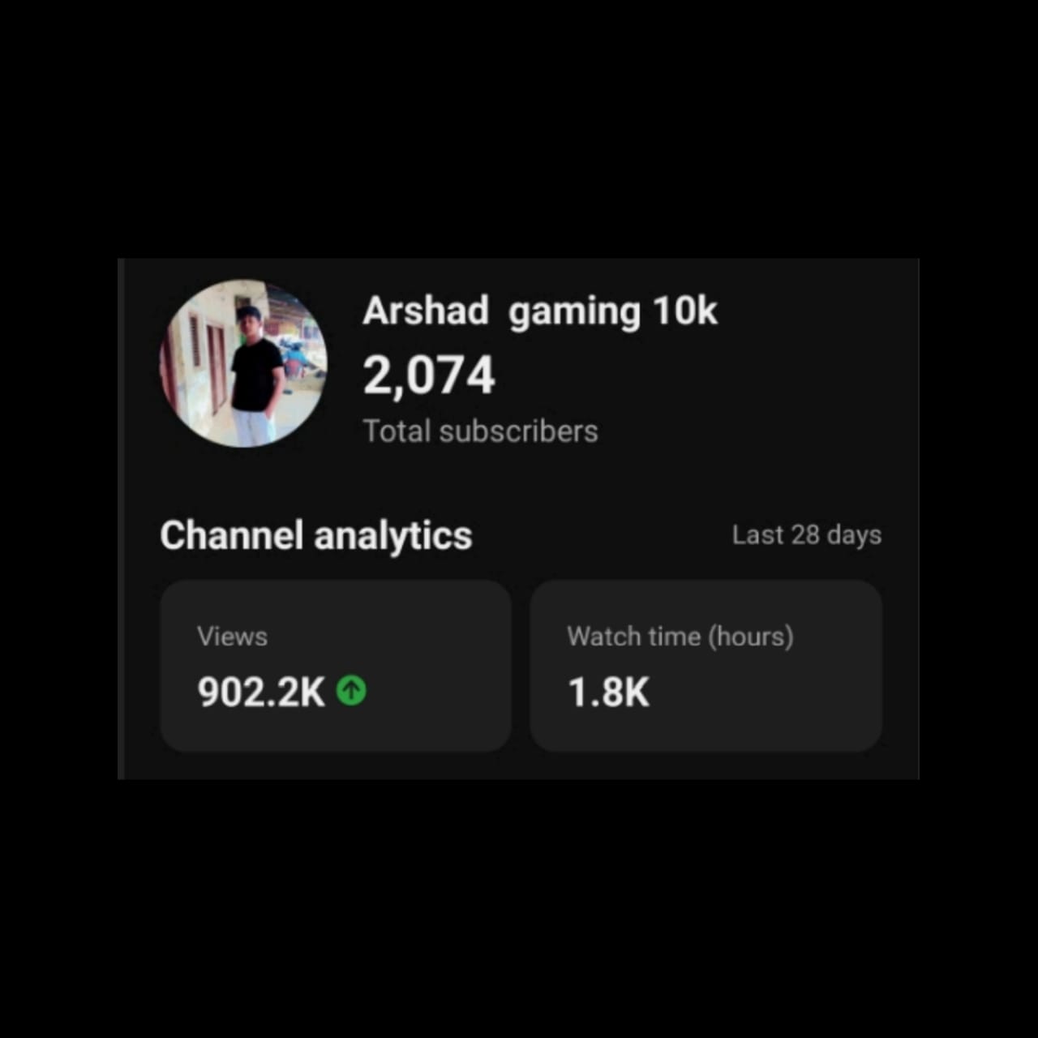The height and width of the screenshot is (1038, 1038).
Task: Tap the 1.8K watch time value
Action: pos(608,693)
